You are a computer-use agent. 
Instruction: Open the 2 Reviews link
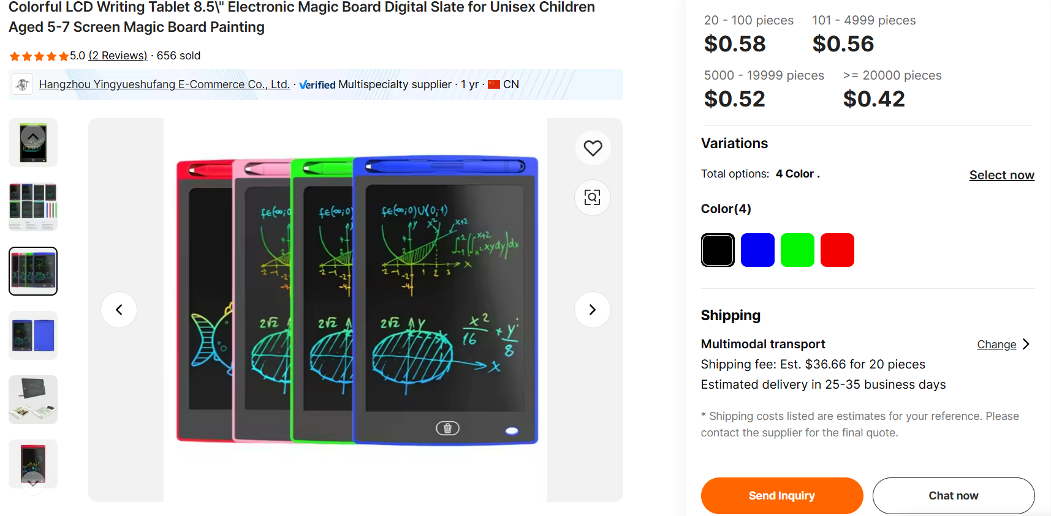(x=118, y=55)
